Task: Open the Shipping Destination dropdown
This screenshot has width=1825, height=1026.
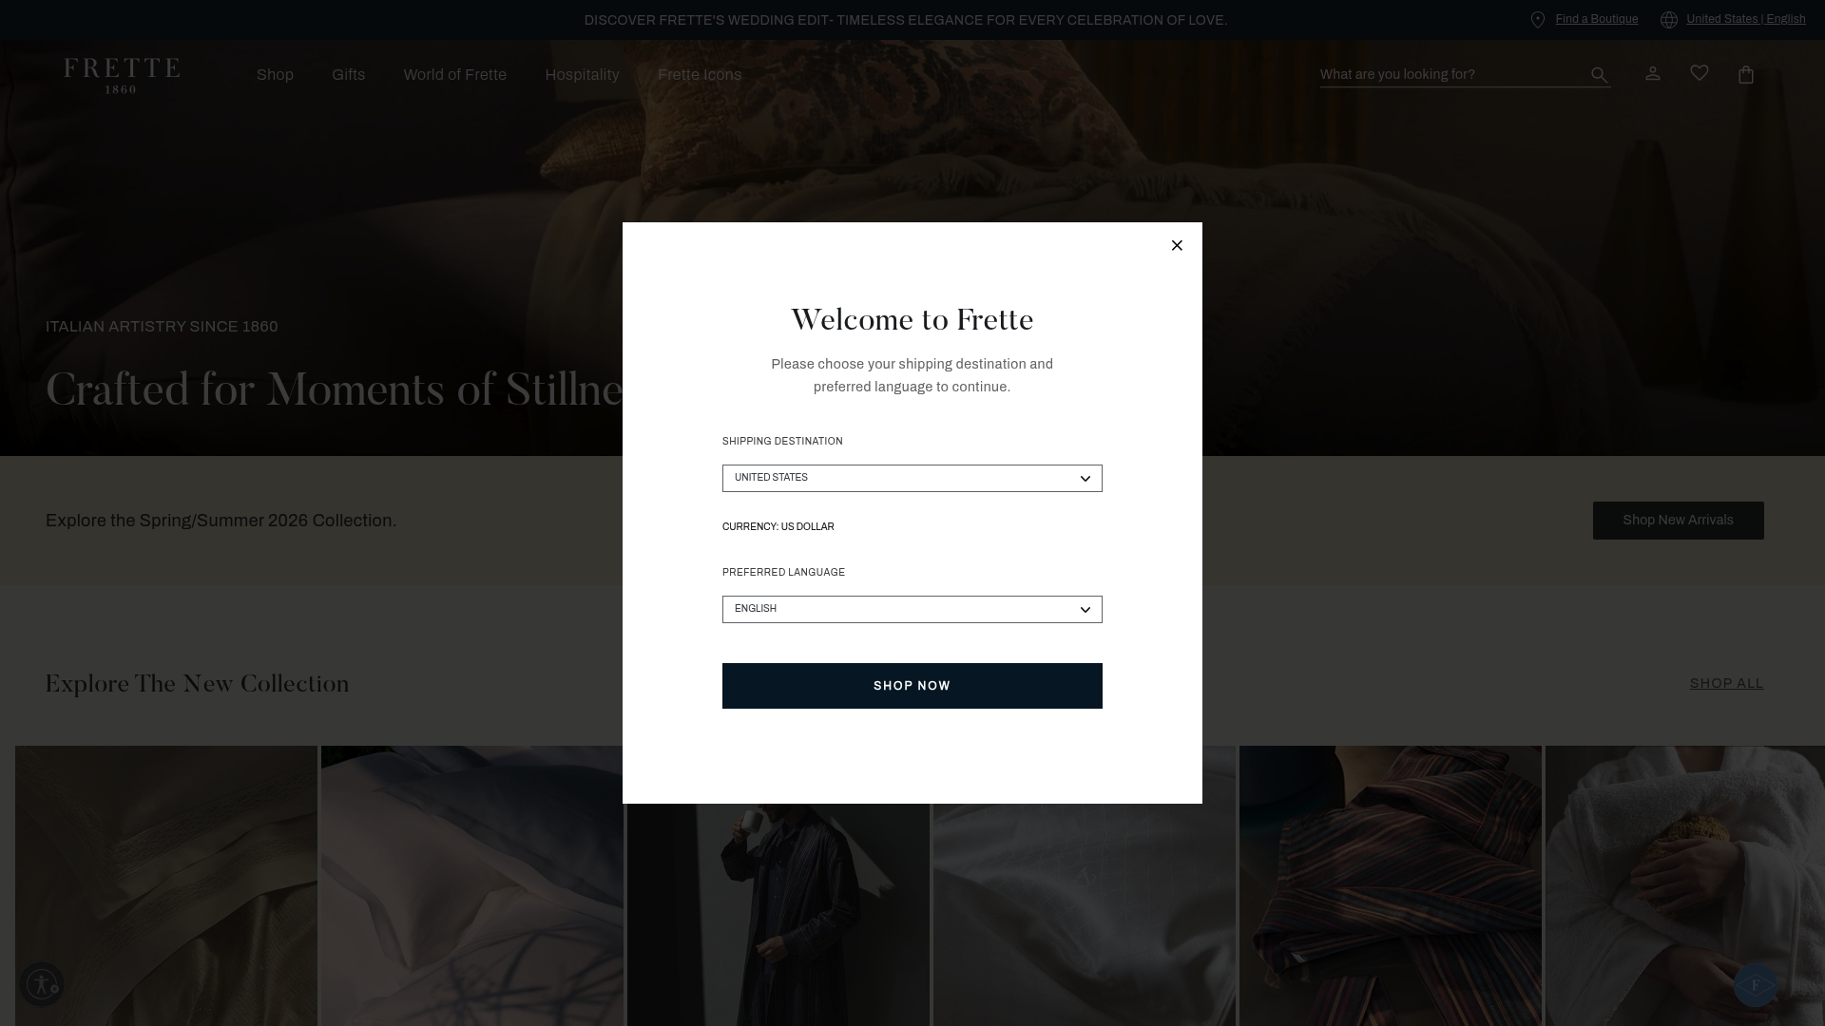Action: 912,478
